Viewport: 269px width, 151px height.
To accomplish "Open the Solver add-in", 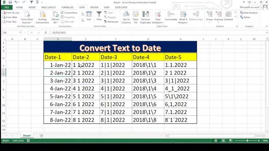I will [245, 17].
